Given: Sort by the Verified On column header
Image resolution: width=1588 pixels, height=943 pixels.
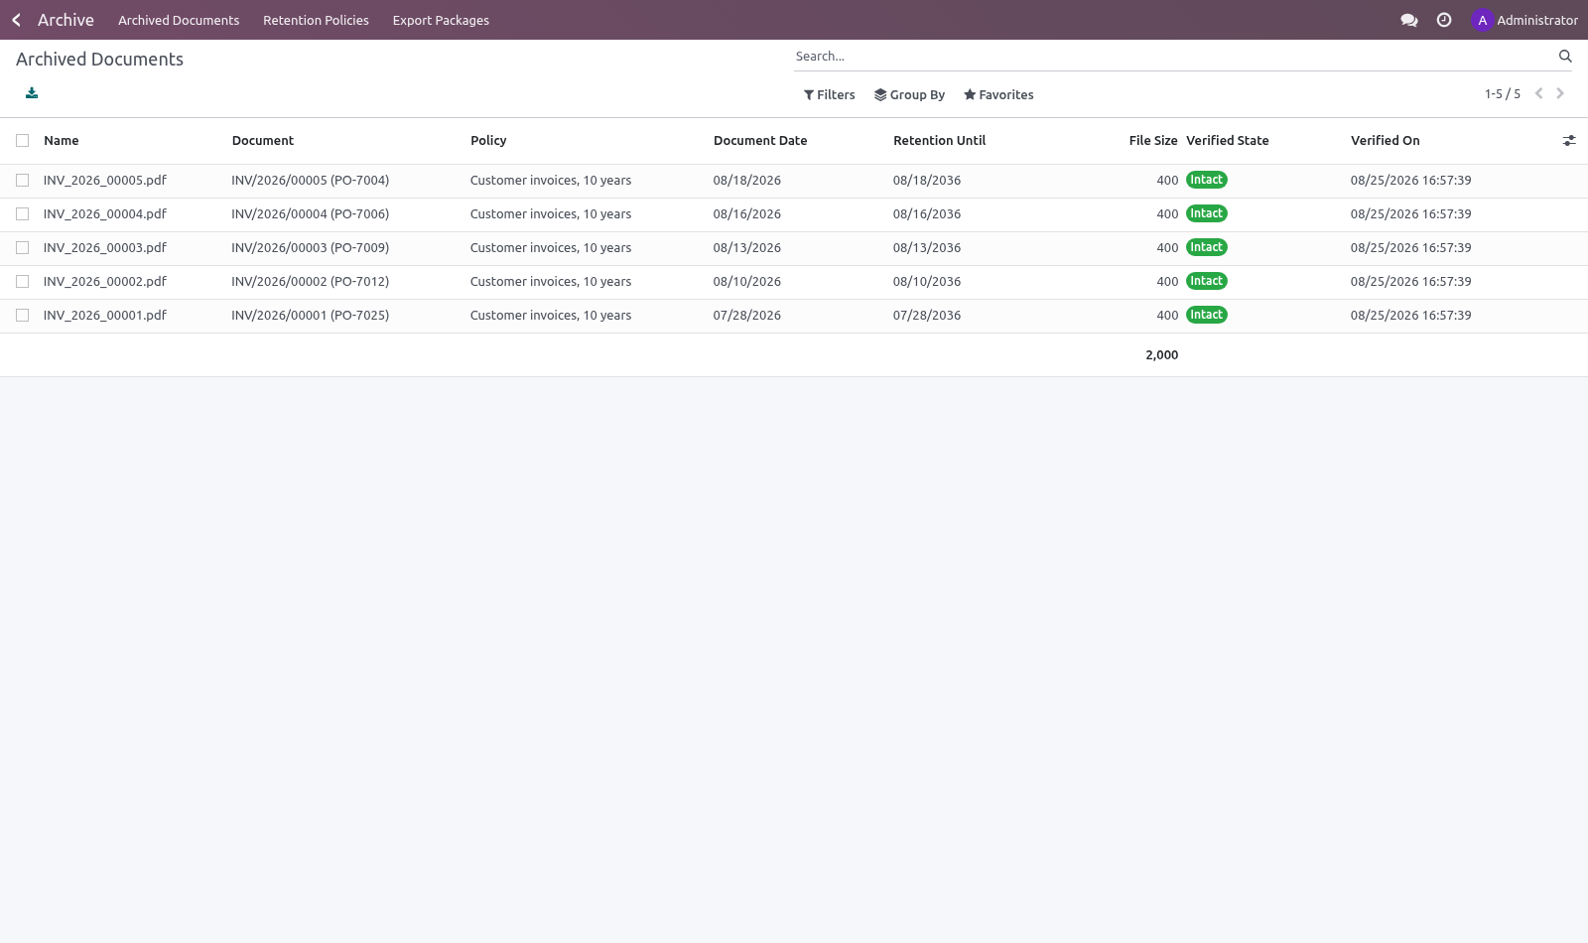Looking at the screenshot, I should pyautogui.click(x=1385, y=141).
